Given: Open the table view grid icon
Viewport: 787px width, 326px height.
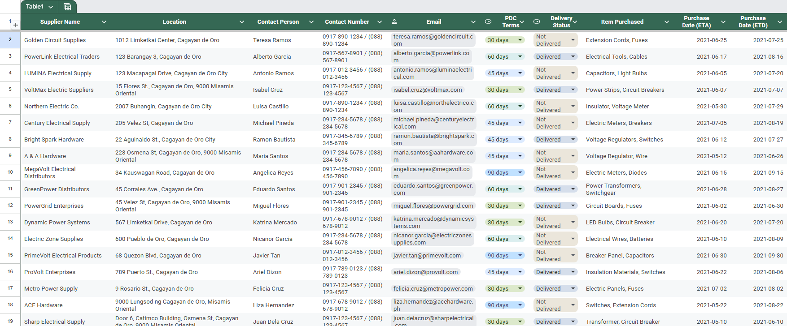Looking at the screenshot, I should tap(67, 7).
